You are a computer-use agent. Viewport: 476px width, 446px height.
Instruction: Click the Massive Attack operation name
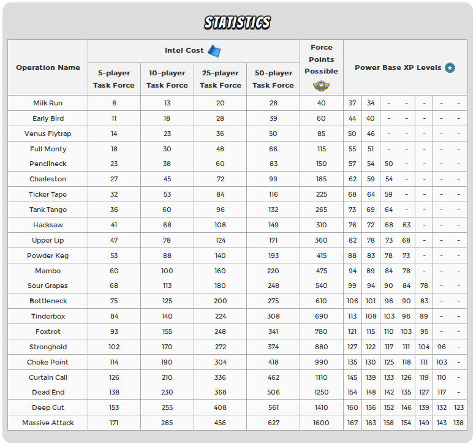(48, 423)
